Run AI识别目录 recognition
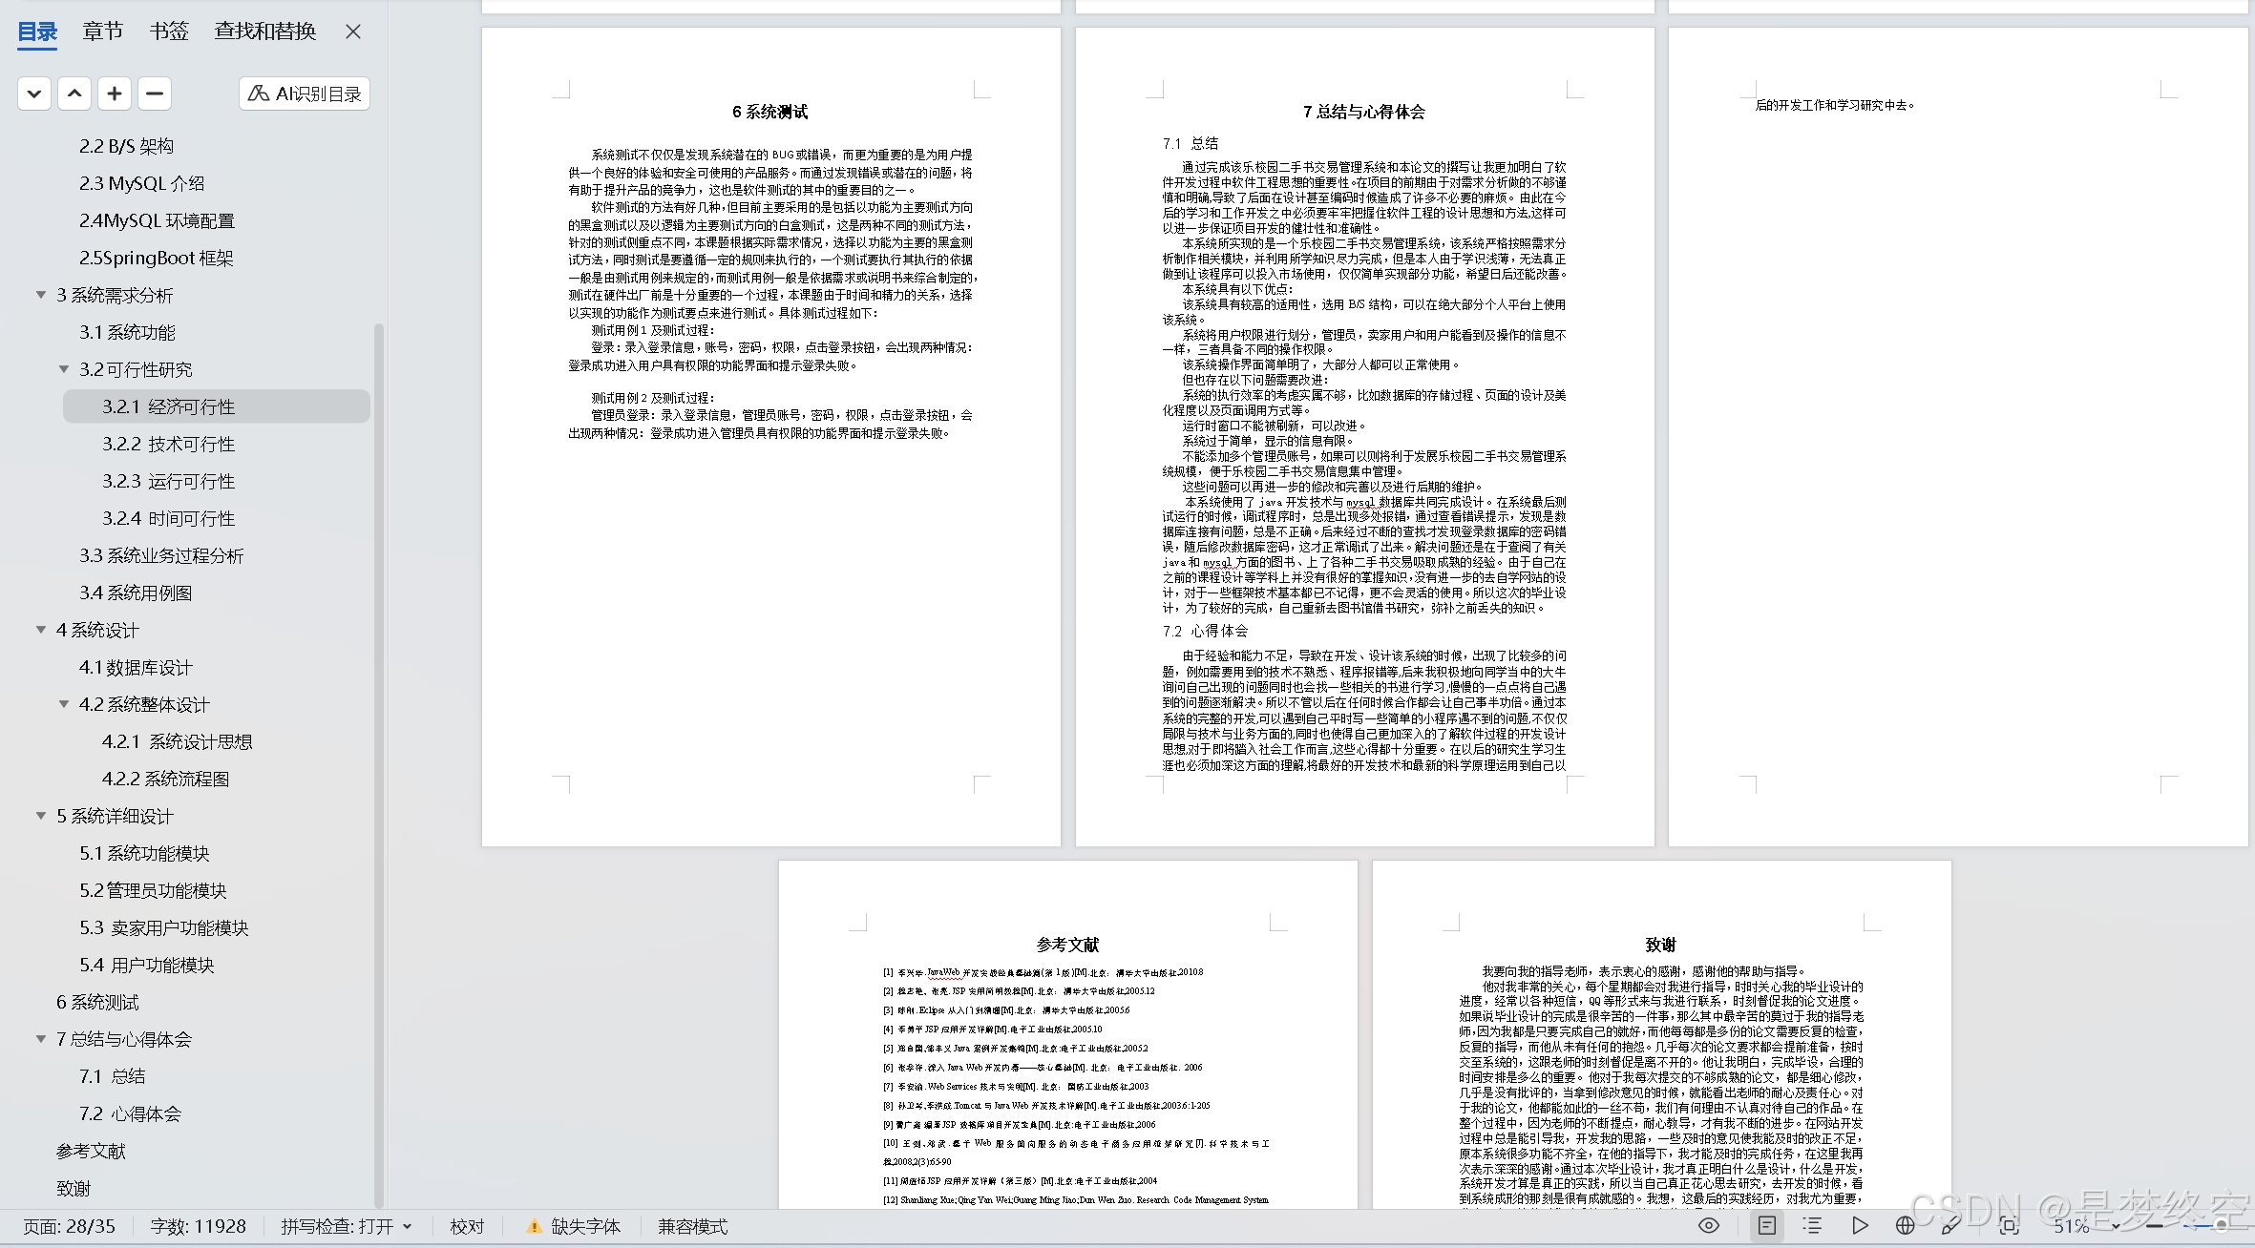 (x=305, y=94)
